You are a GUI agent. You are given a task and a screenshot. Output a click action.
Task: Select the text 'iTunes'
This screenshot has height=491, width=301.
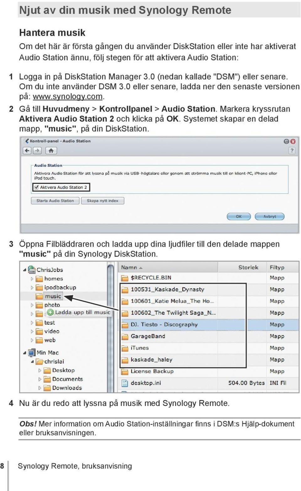tap(140, 348)
